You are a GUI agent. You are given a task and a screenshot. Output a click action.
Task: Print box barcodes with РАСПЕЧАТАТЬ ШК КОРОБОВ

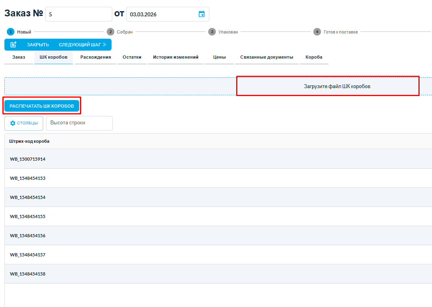(42, 106)
